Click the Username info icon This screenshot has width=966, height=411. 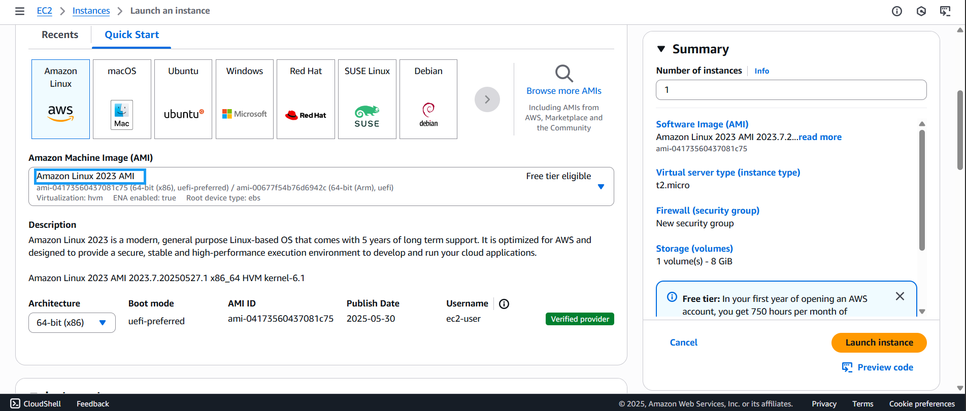click(504, 304)
